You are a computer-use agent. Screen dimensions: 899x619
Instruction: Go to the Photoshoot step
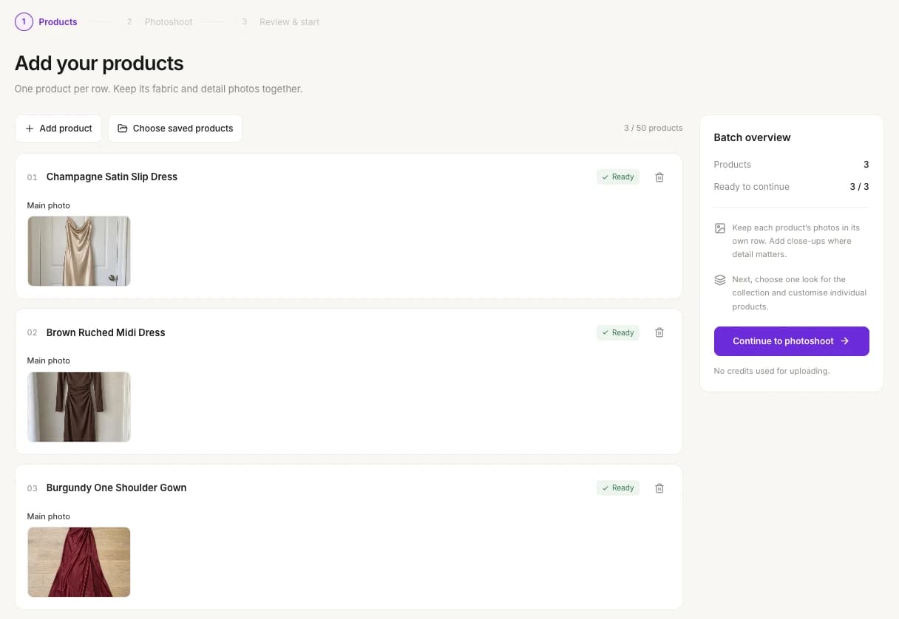click(x=158, y=22)
